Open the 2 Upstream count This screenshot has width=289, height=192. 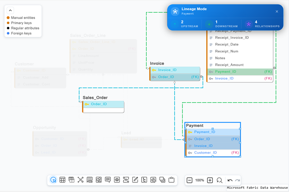[x=182, y=22]
